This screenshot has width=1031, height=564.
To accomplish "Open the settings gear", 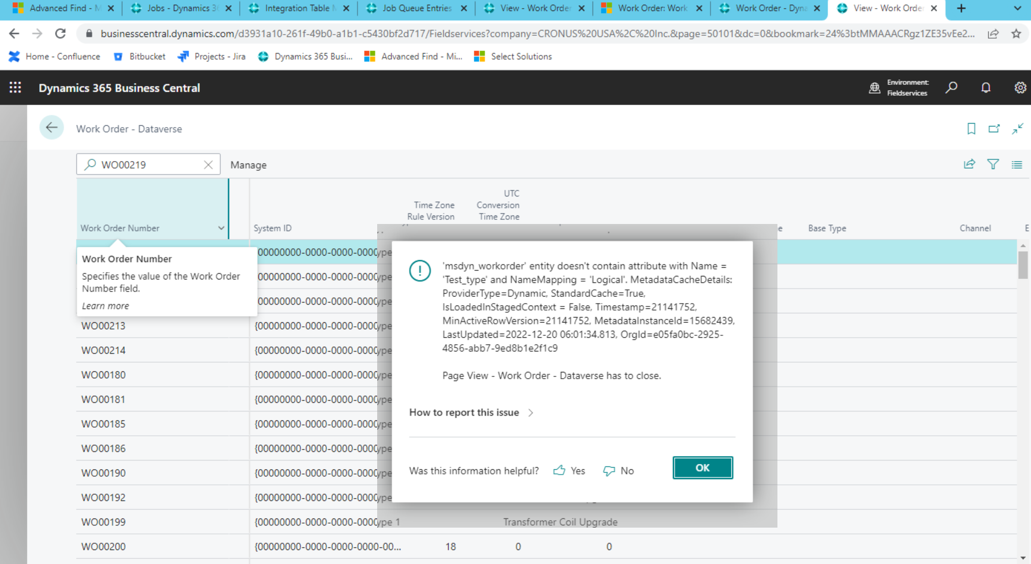I will pyautogui.click(x=1020, y=88).
